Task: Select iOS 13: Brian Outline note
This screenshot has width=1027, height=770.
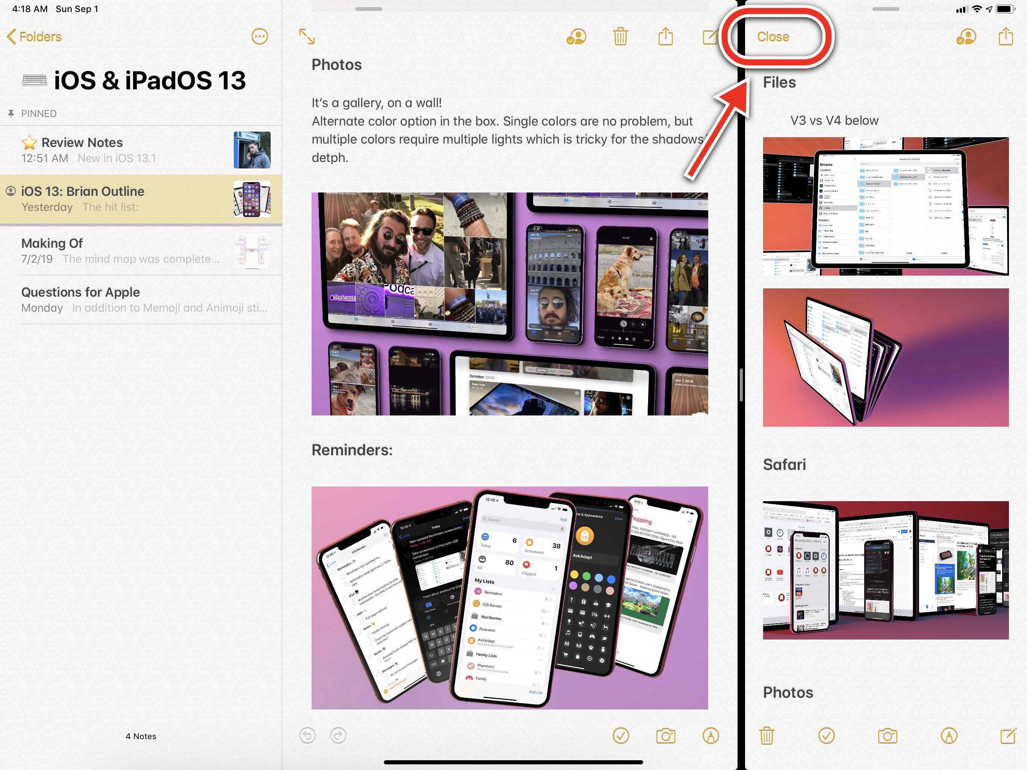Action: coord(141,199)
